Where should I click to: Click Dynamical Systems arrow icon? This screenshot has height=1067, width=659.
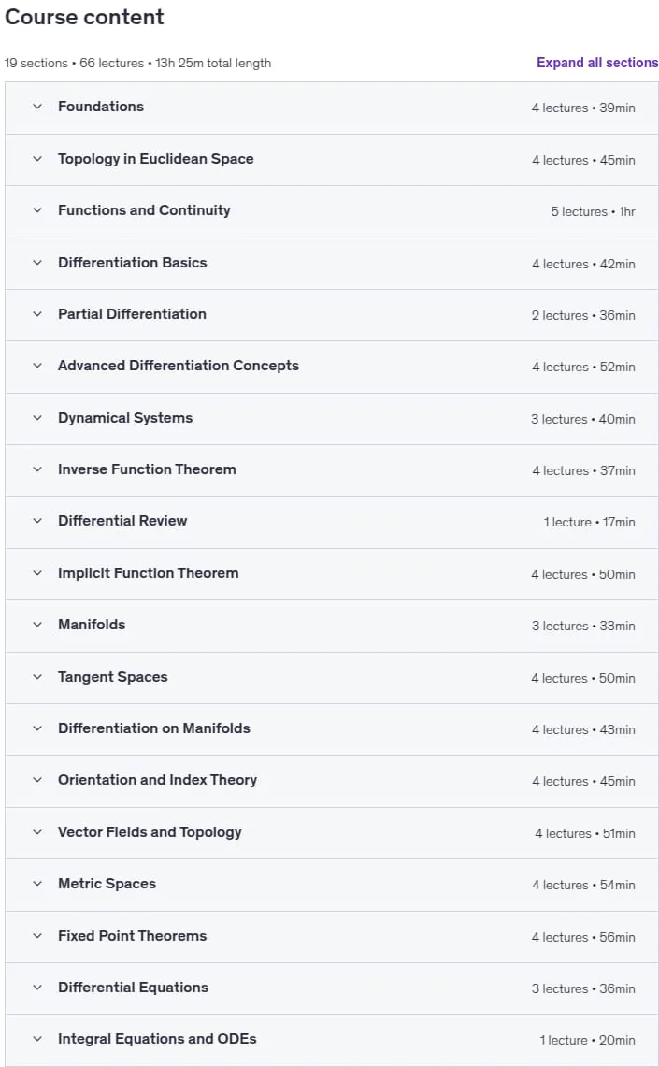tap(37, 418)
